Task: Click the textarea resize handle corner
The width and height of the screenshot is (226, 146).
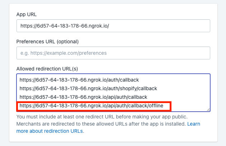Action: pos(208,109)
